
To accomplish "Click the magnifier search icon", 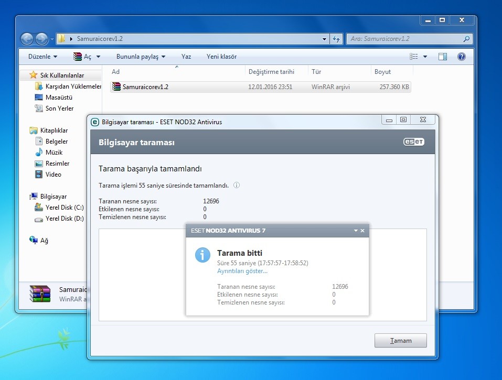I will [466, 39].
